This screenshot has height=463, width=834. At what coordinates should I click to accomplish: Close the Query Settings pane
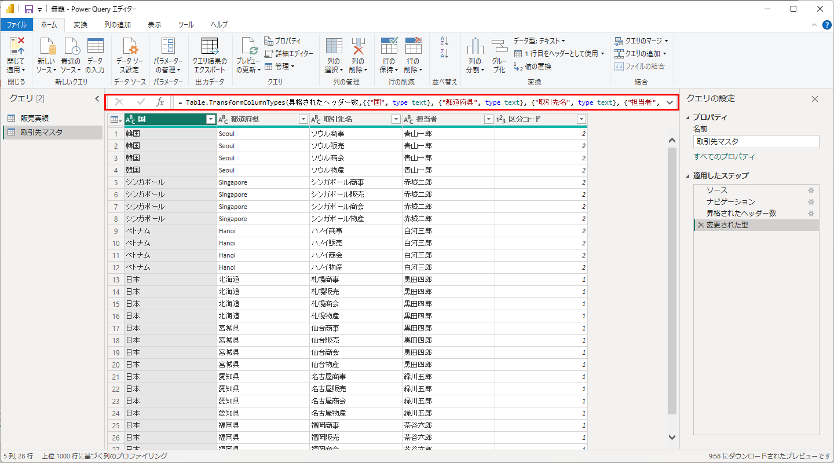(x=815, y=99)
